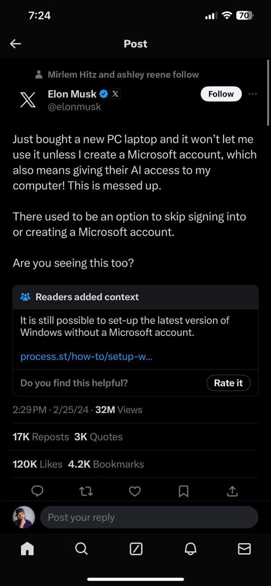Screen dimensions: 271x586
Task: Open the Search tab
Action: [82, 549]
